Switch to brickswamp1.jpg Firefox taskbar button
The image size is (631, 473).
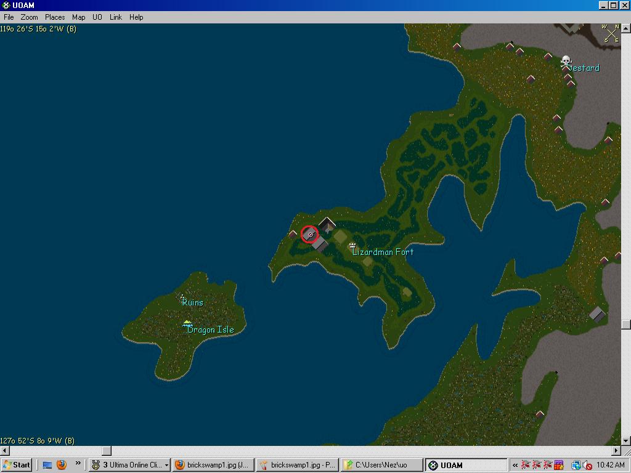point(213,465)
